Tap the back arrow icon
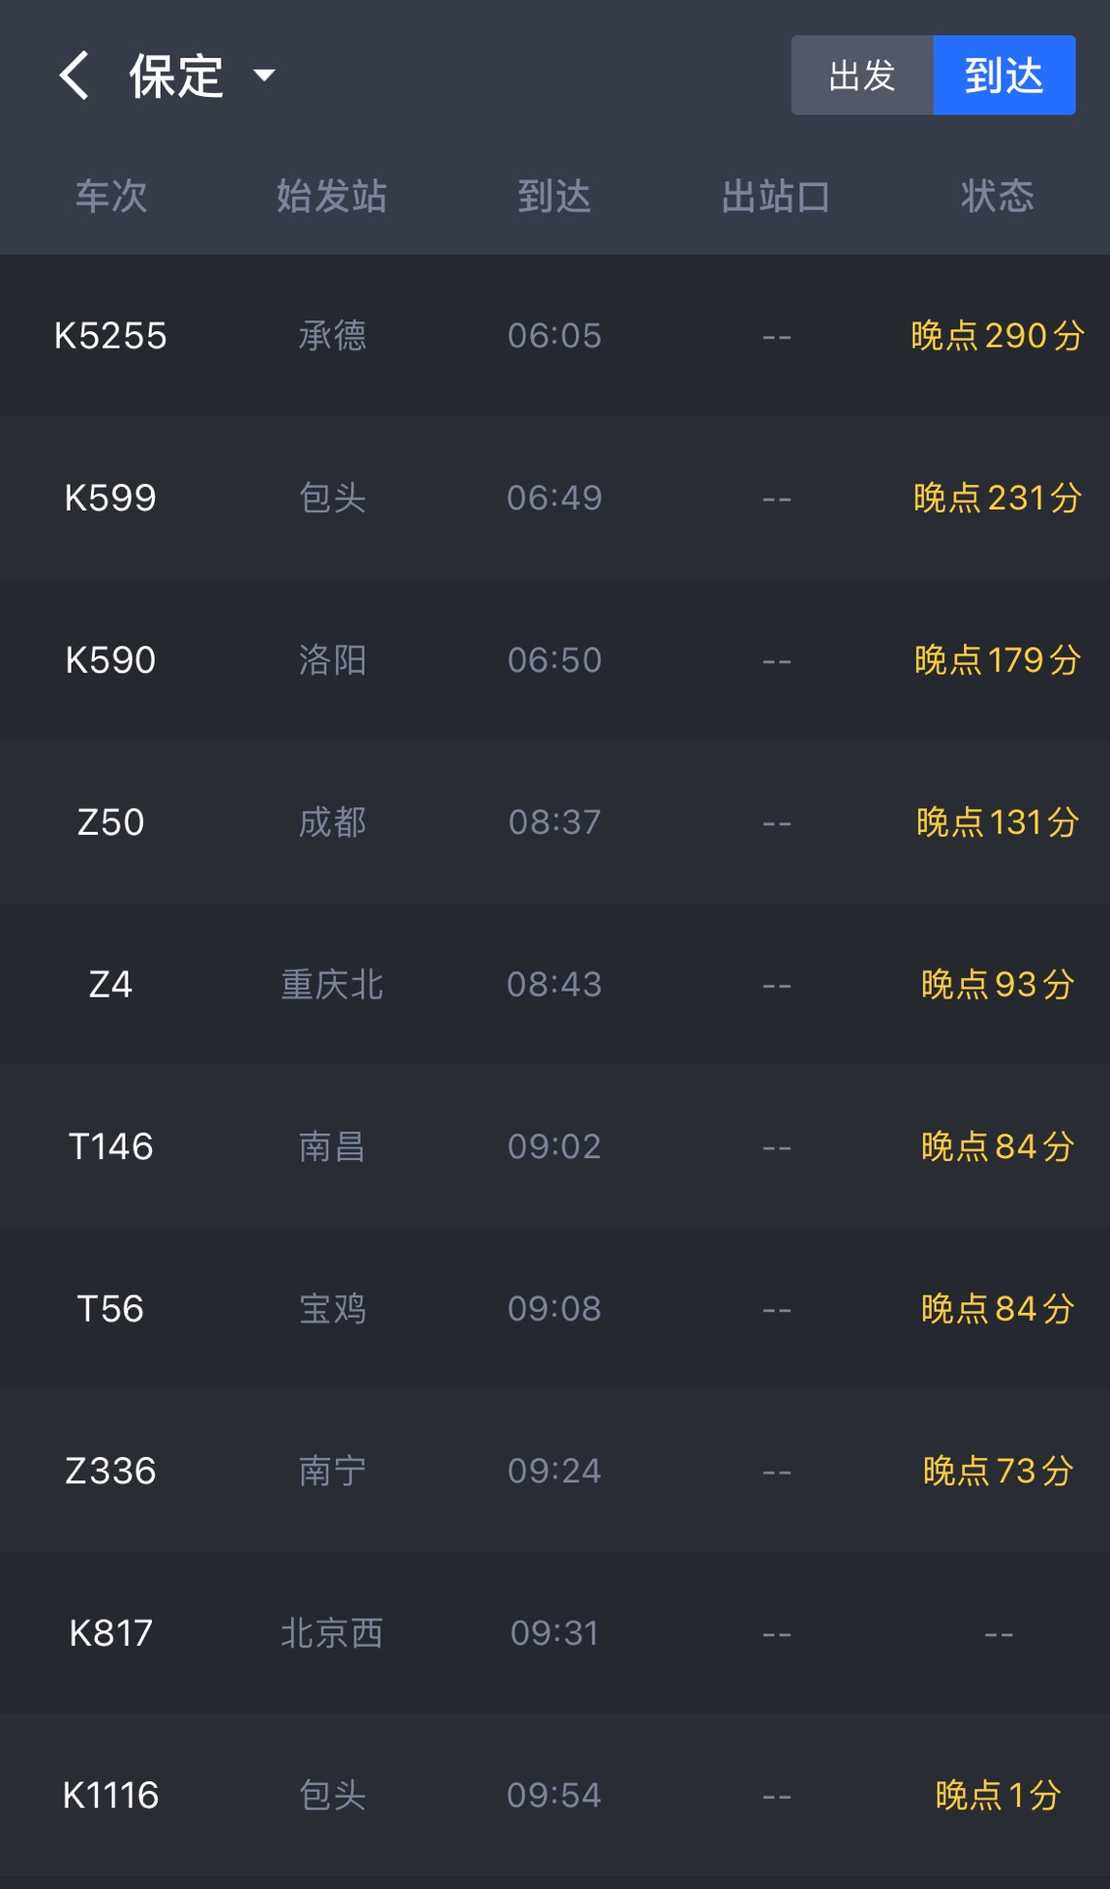This screenshot has width=1110, height=1889. tap(74, 75)
